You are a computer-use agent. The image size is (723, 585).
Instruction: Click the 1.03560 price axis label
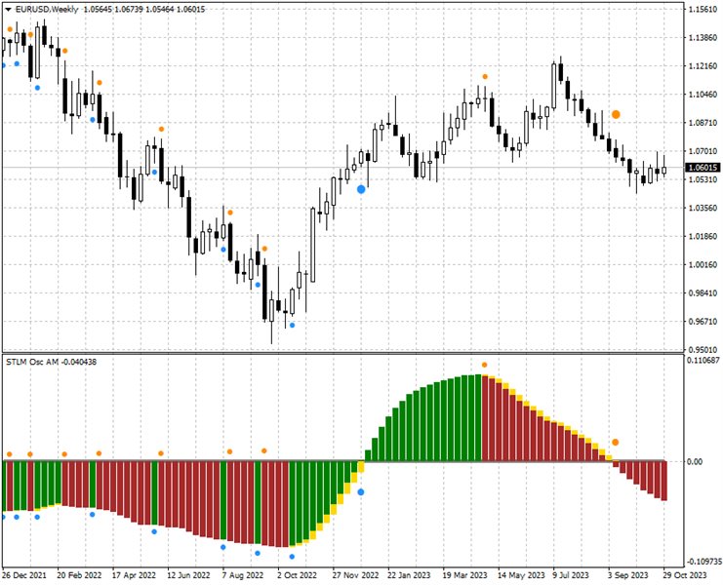pos(703,208)
